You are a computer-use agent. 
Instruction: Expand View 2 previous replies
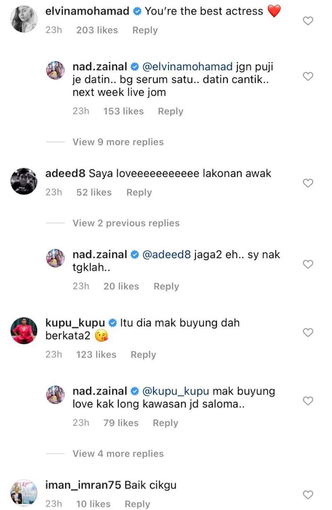[x=126, y=223]
